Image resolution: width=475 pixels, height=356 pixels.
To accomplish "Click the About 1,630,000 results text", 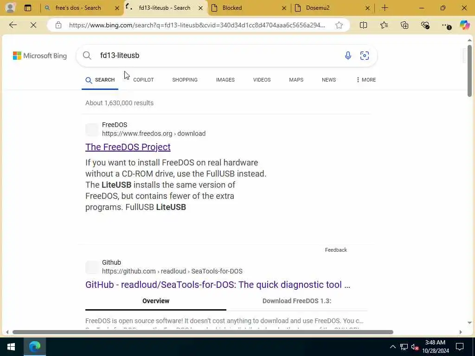I will coord(119,103).
